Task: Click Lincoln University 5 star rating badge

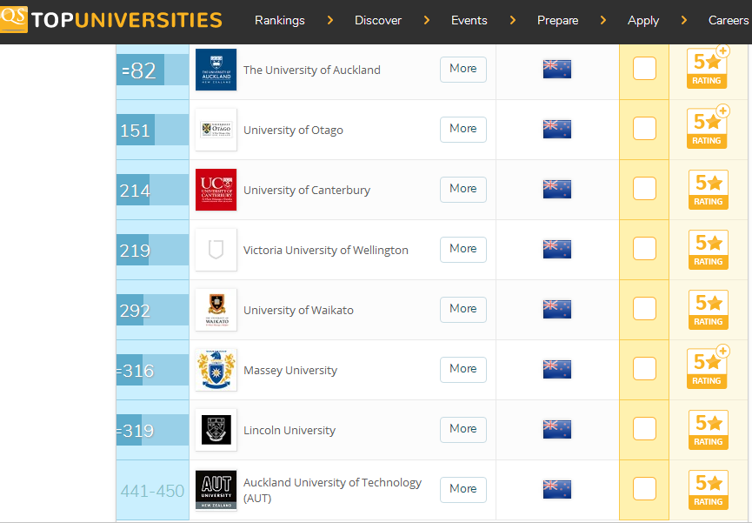Action: pyautogui.click(x=707, y=430)
